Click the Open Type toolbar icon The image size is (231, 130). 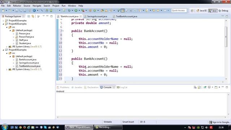pyautogui.click(x=102, y=10)
